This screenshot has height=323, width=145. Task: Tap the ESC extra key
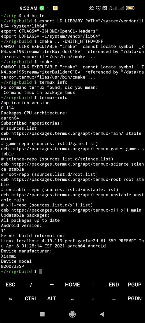pyautogui.click(x=10, y=284)
